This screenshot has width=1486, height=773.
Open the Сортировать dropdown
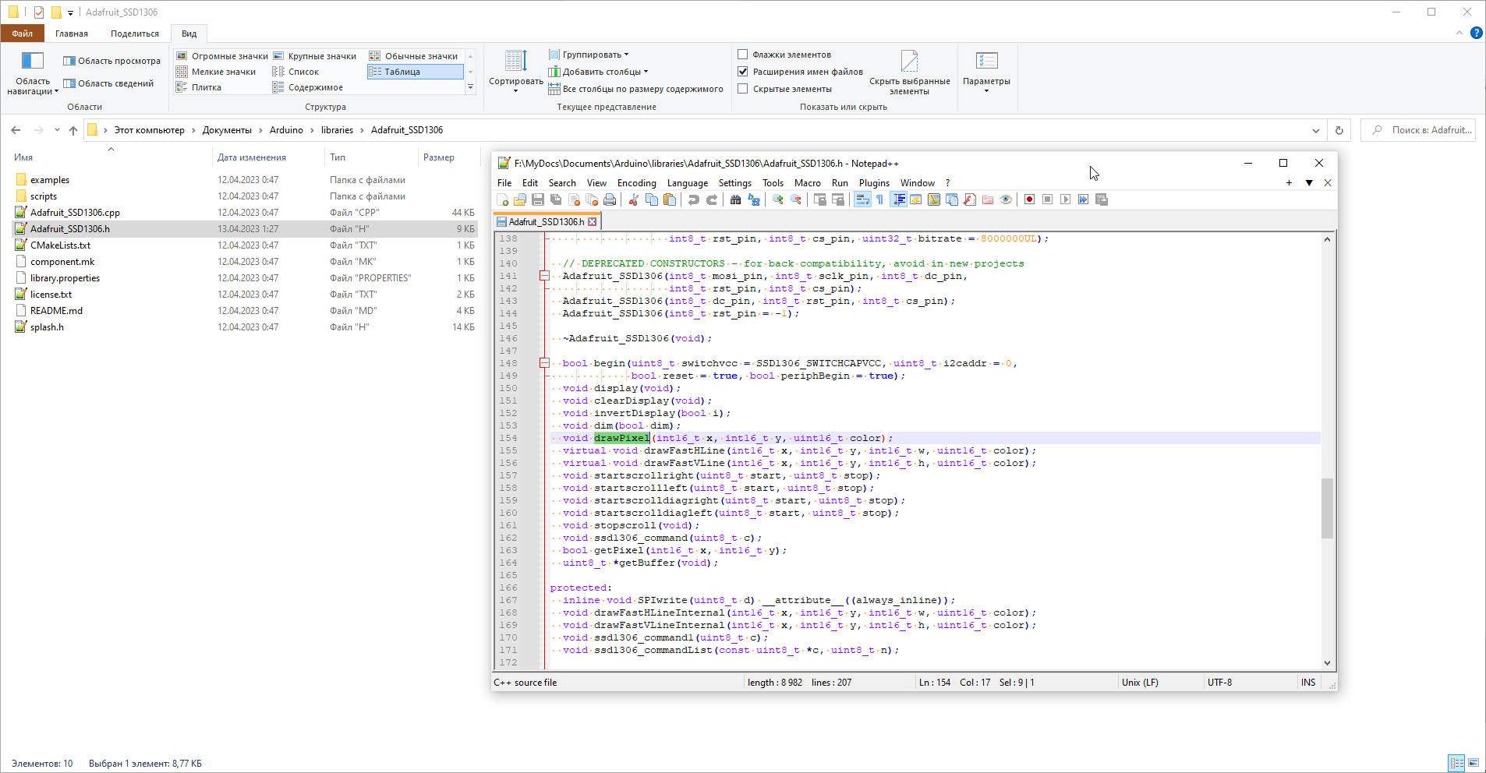coord(515,71)
